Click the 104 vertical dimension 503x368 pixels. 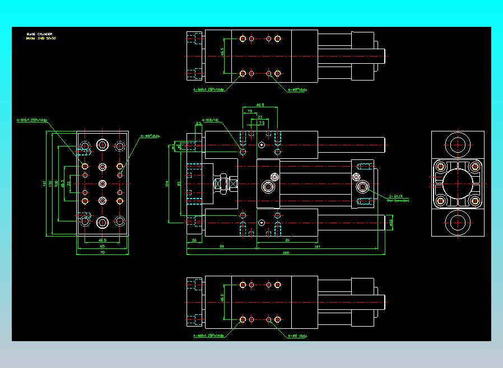(x=167, y=183)
